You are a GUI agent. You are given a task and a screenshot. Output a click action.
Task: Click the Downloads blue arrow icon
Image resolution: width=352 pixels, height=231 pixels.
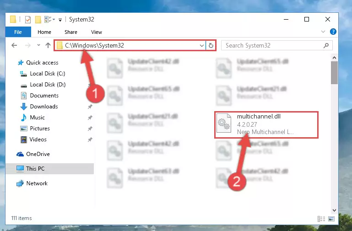coord(23,107)
